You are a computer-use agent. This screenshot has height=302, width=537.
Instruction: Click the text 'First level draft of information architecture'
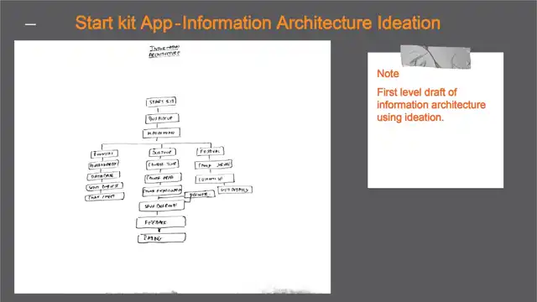click(431, 98)
